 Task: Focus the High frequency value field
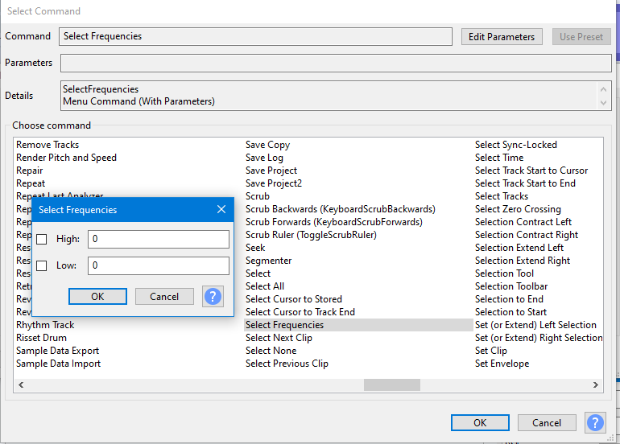158,239
